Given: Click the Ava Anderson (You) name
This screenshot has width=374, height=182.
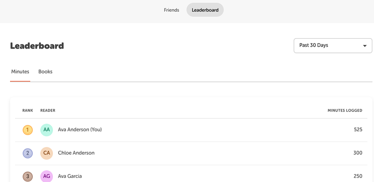Looking at the screenshot, I should (x=80, y=130).
